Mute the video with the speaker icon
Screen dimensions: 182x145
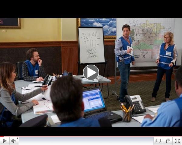tap(13, 141)
